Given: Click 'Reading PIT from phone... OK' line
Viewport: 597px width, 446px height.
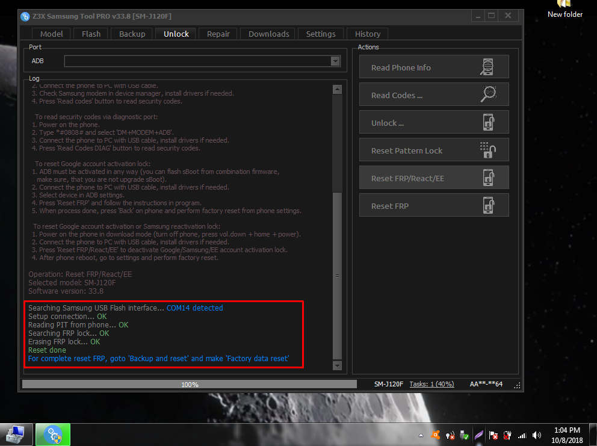Looking at the screenshot, I should [x=78, y=325].
